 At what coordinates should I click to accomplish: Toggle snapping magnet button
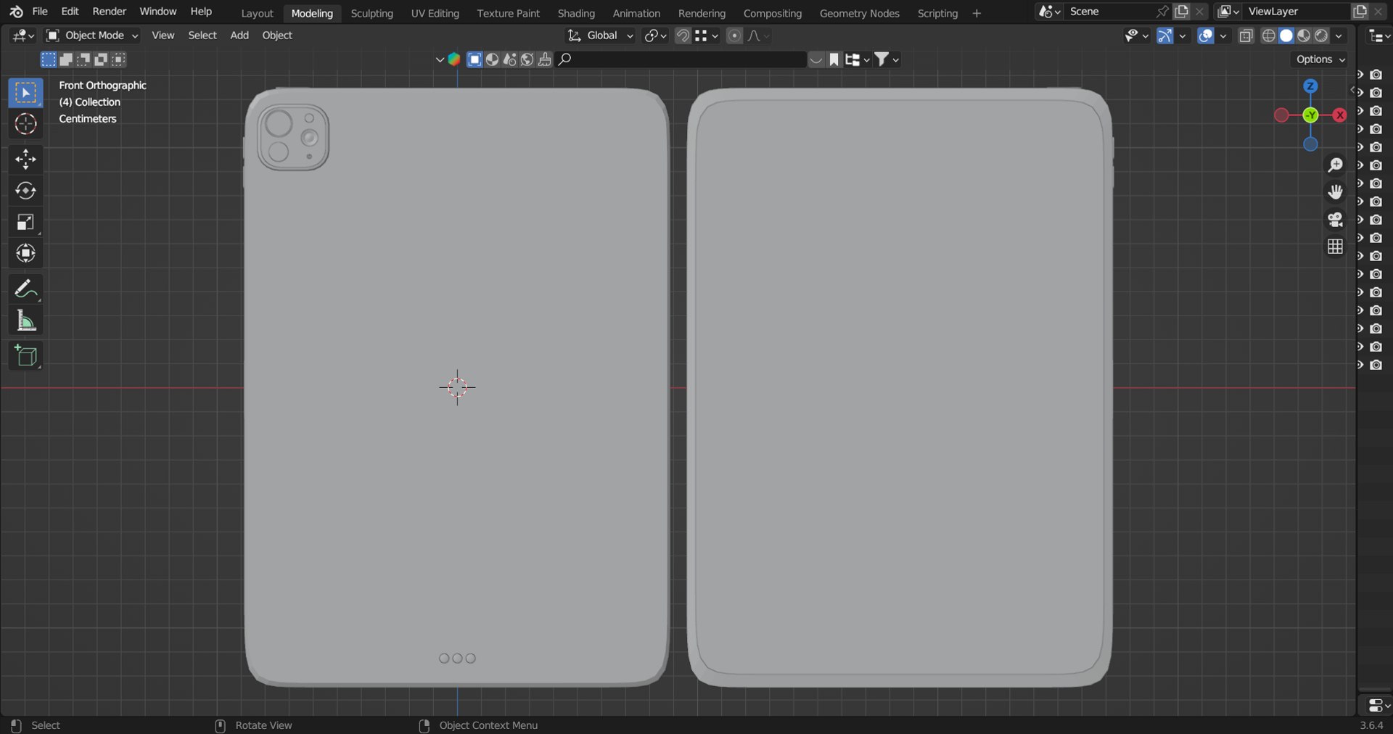[x=682, y=36]
